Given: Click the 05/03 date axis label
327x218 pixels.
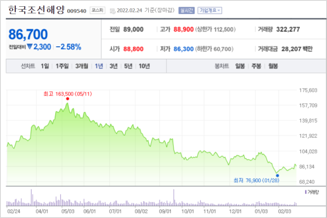Looking at the screenshot, I should click(x=68, y=211).
